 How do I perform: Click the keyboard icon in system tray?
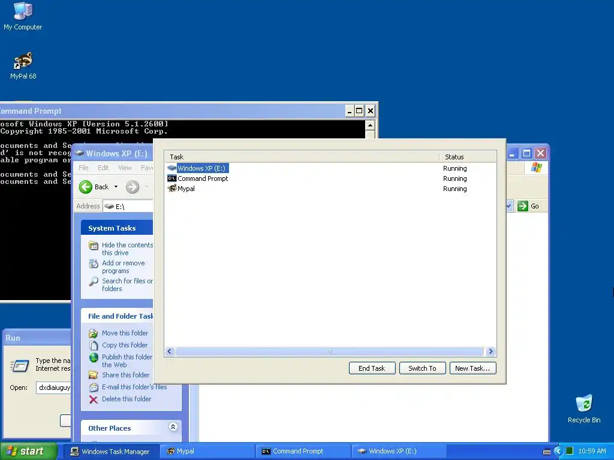tap(547, 452)
